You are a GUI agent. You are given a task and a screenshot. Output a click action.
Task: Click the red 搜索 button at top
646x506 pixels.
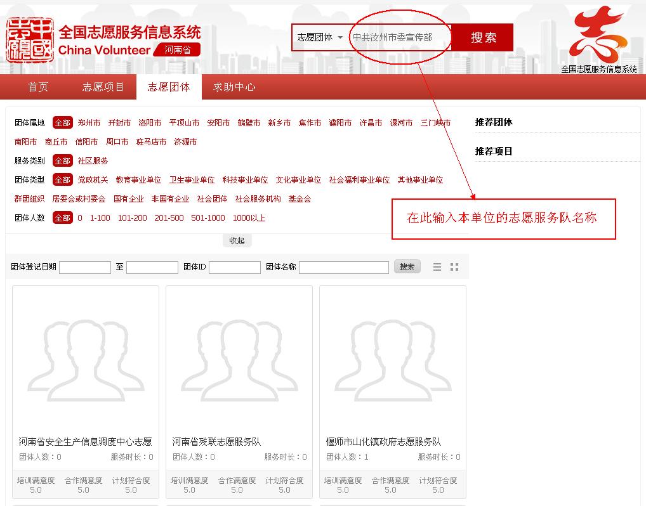pyautogui.click(x=483, y=37)
